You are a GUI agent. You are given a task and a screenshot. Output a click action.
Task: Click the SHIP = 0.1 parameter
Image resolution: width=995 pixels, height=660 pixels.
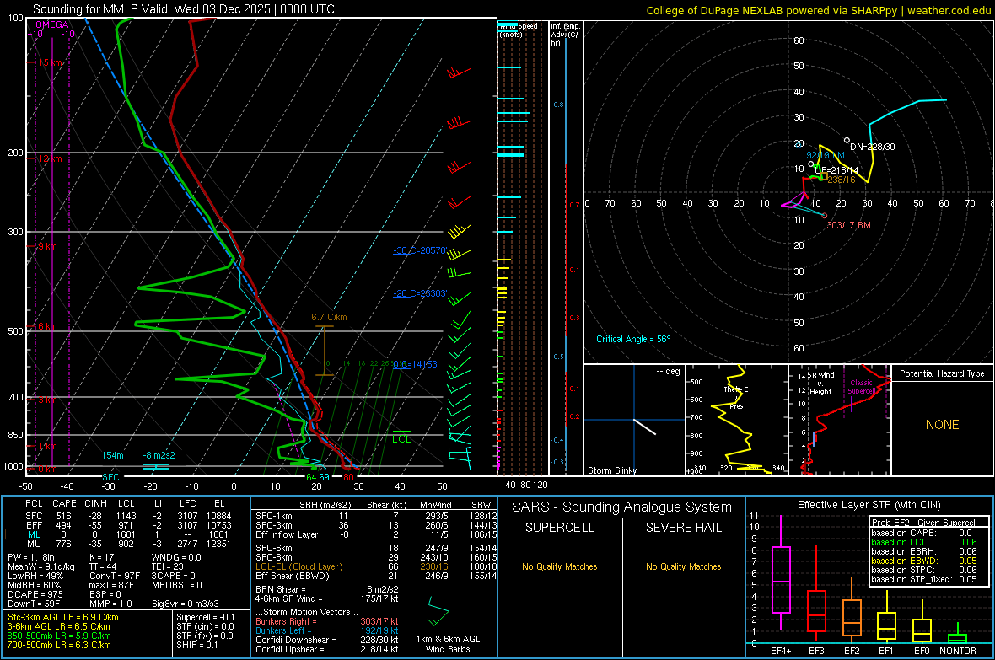pyautogui.click(x=197, y=645)
